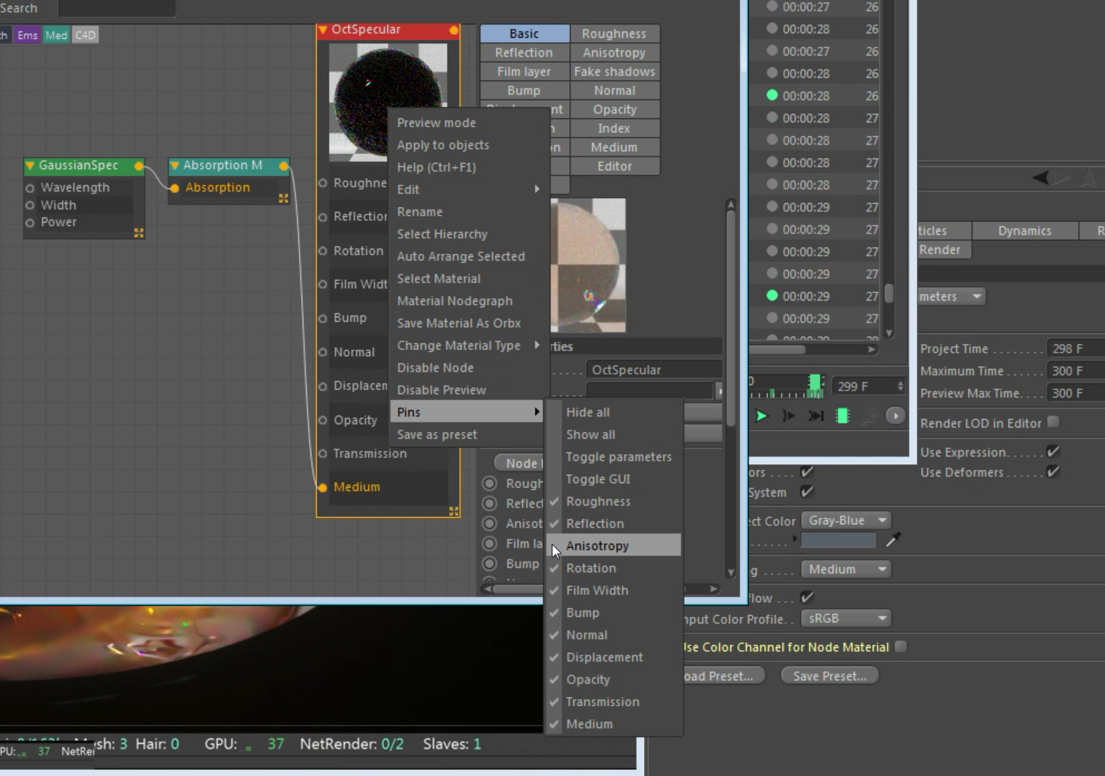Screen dimensions: 1105x776
Task: Click the Displacement input pin on OctSpecular node
Action: pos(323,386)
